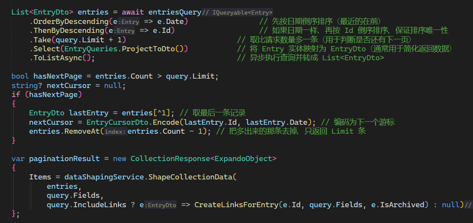This screenshot has height=223, width=473.
Task: Click 'EntryCursorDto' class name
Action: (117, 122)
